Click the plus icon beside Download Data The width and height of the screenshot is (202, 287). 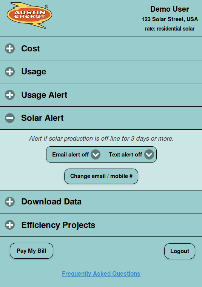click(x=10, y=202)
